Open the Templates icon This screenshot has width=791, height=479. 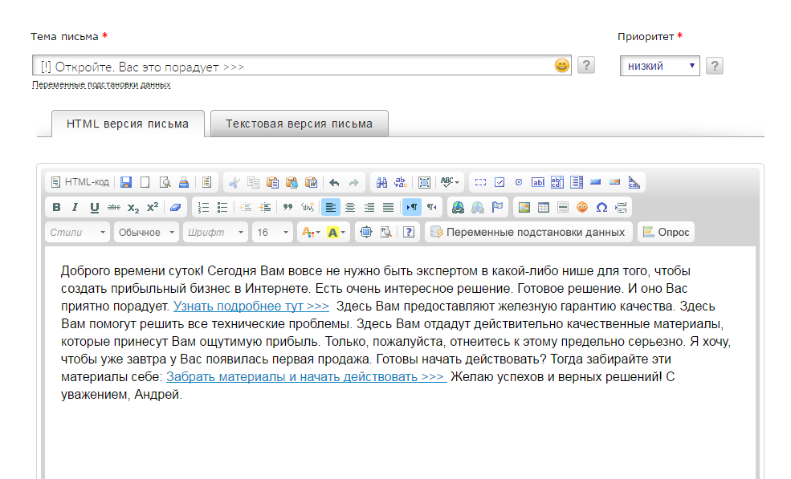point(207,182)
